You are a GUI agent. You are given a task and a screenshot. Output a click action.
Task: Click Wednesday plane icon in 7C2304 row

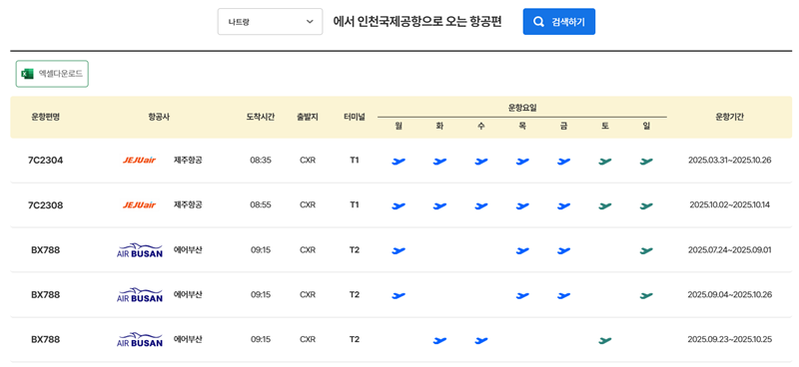481,161
